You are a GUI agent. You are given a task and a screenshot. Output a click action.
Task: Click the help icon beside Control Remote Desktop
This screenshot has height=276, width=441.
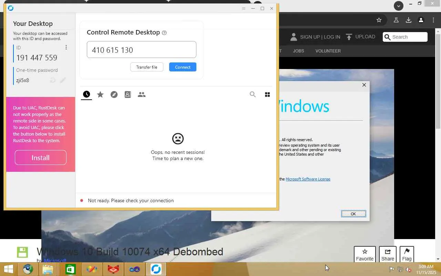(x=164, y=33)
